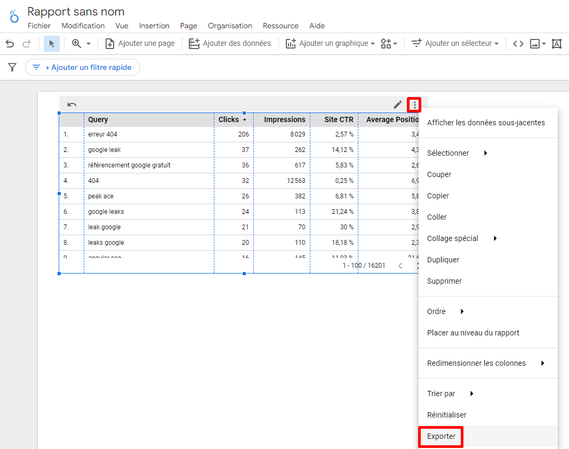Choose Exporter in context menu
This screenshot has width=569, height=449.
(x=488, y=436)
